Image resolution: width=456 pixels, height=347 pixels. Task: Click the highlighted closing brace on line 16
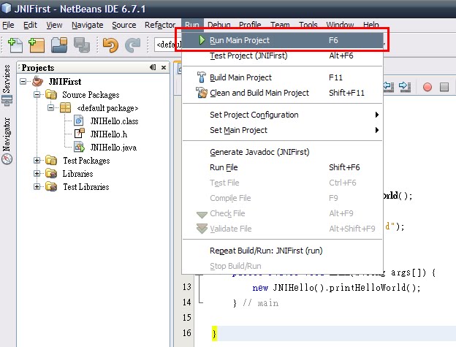(214, 334)
